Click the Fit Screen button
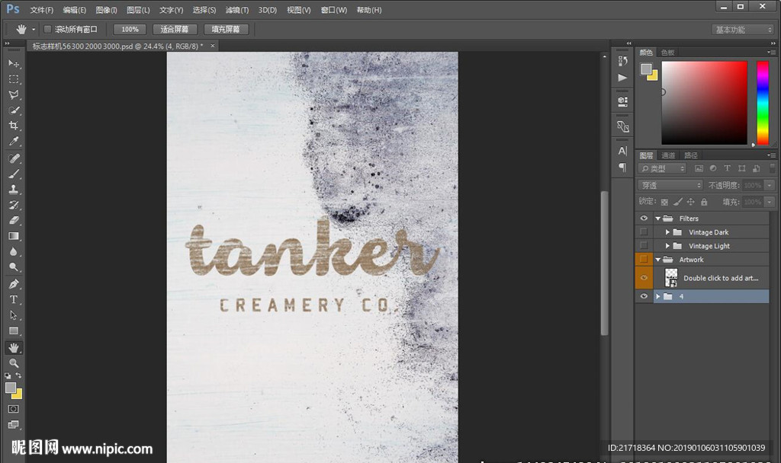Viewport: 781px width, 463px height. [175, 30]
